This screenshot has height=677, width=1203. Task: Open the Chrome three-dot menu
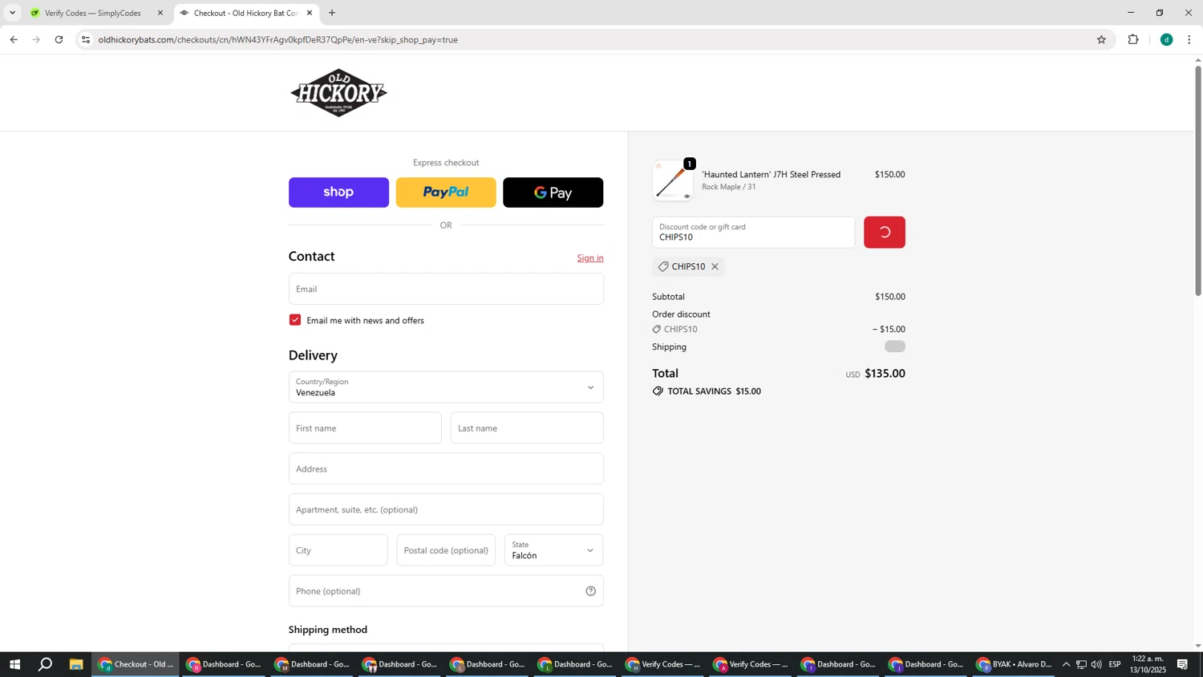[x=1189, y=39]
